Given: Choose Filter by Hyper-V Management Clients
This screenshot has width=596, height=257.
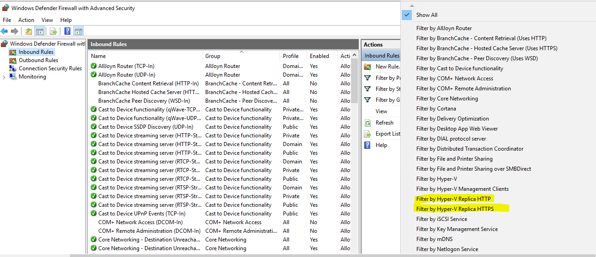Looking at the screenshot, I should click(463, 189).
